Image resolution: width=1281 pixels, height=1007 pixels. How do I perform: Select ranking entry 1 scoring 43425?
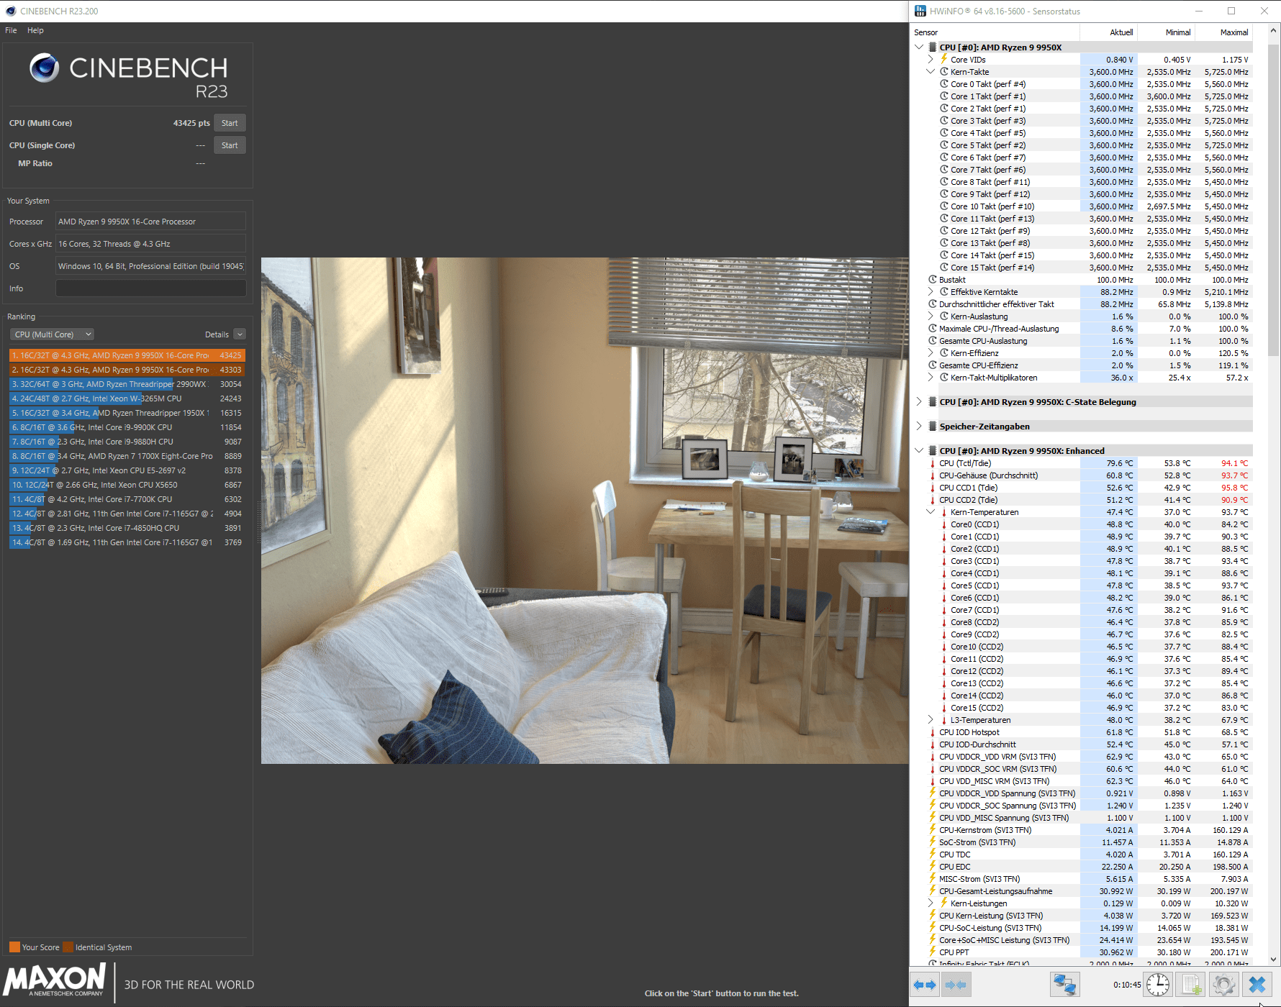(x=127, y=355)
